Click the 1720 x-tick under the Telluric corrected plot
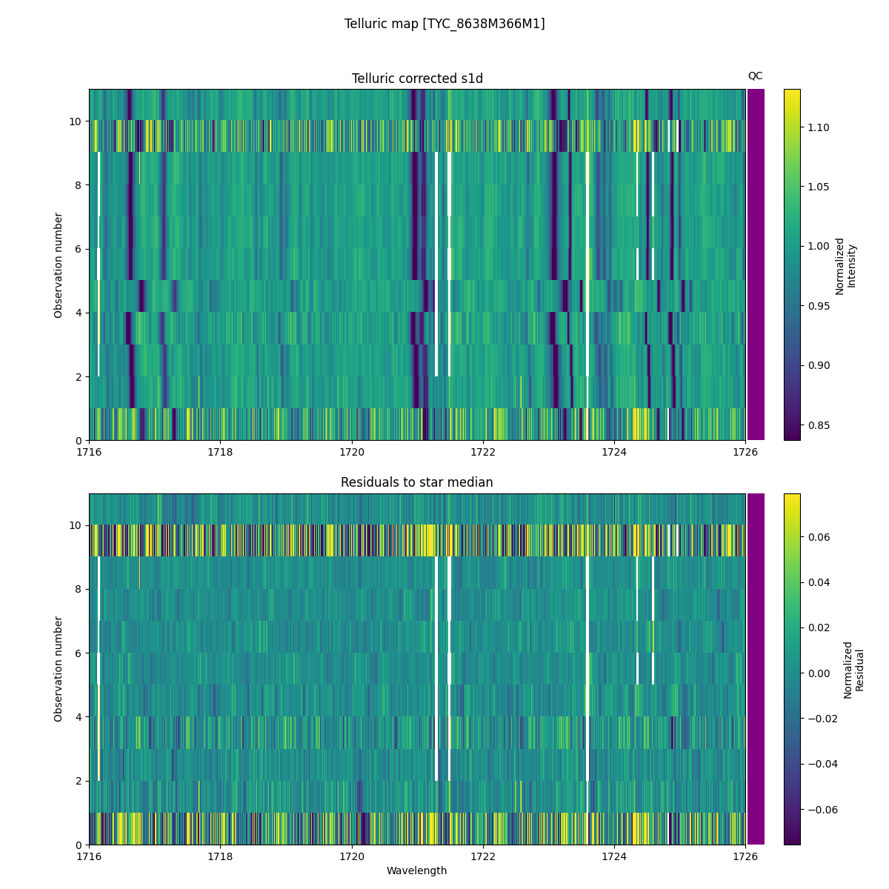The height and width of the screenshot is (889, 889). click(351, 451)
